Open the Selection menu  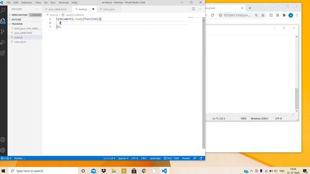(x=27, y=2)
